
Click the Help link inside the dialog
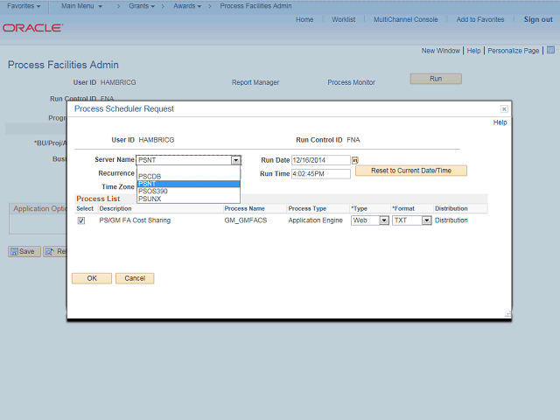pyautogui.click(x=500, y=122)
